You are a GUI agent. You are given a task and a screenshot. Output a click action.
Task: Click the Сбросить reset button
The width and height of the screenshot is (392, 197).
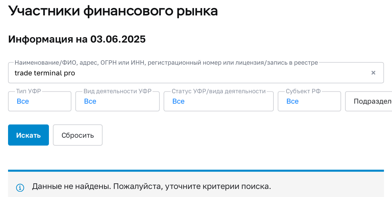[78, 135]
